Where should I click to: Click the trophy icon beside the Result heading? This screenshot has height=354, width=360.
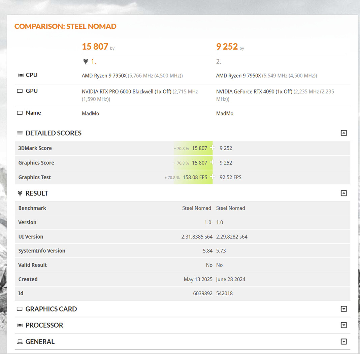(20, 193)
